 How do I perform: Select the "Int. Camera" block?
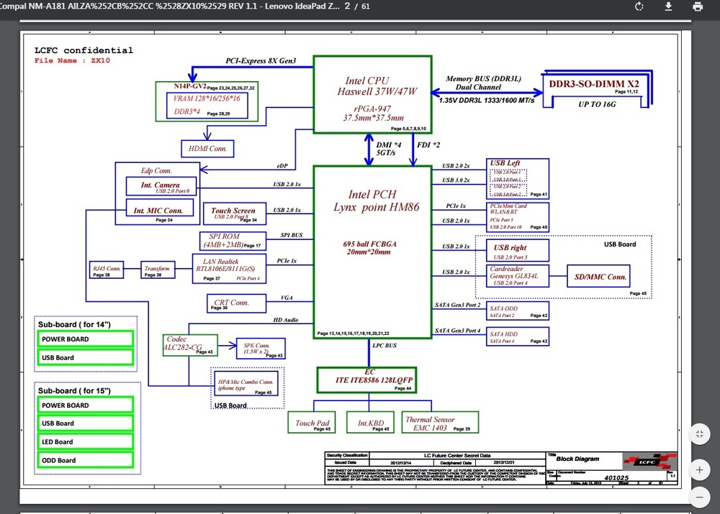161,186
